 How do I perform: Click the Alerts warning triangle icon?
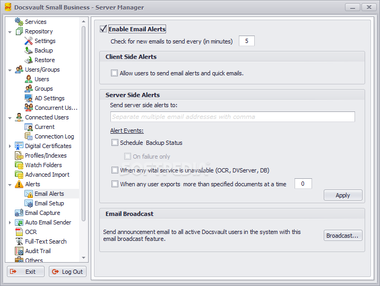(x=19, y=184)
